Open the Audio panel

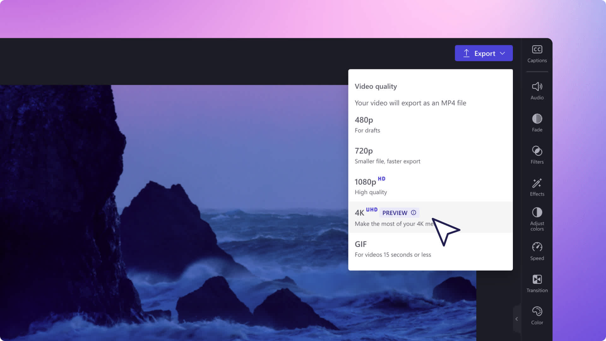[x=537, y=90]
